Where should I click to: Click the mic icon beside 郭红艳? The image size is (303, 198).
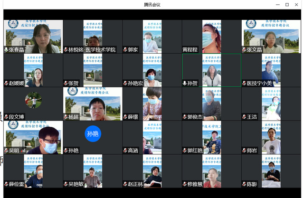pos(185,151)
